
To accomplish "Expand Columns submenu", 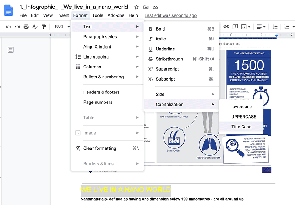I will [x=107, y=67].
